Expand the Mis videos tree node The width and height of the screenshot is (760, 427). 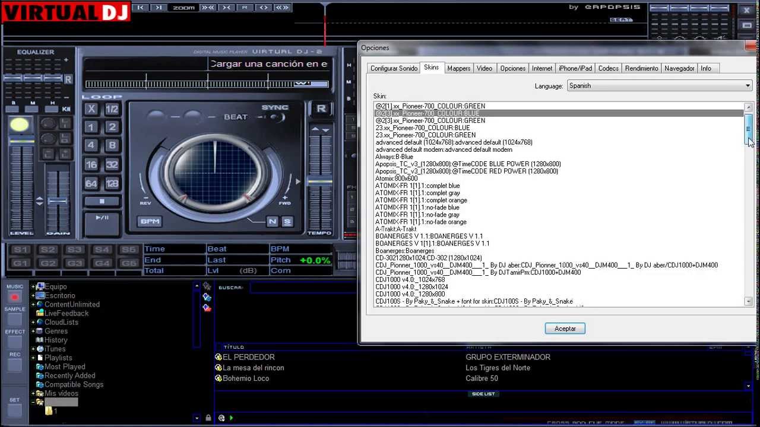pos(33,393)
